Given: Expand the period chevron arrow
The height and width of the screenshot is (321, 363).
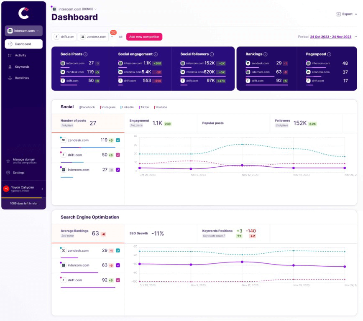Looking at the screenshot, I should pyautogui.click(x=356, y=37).
